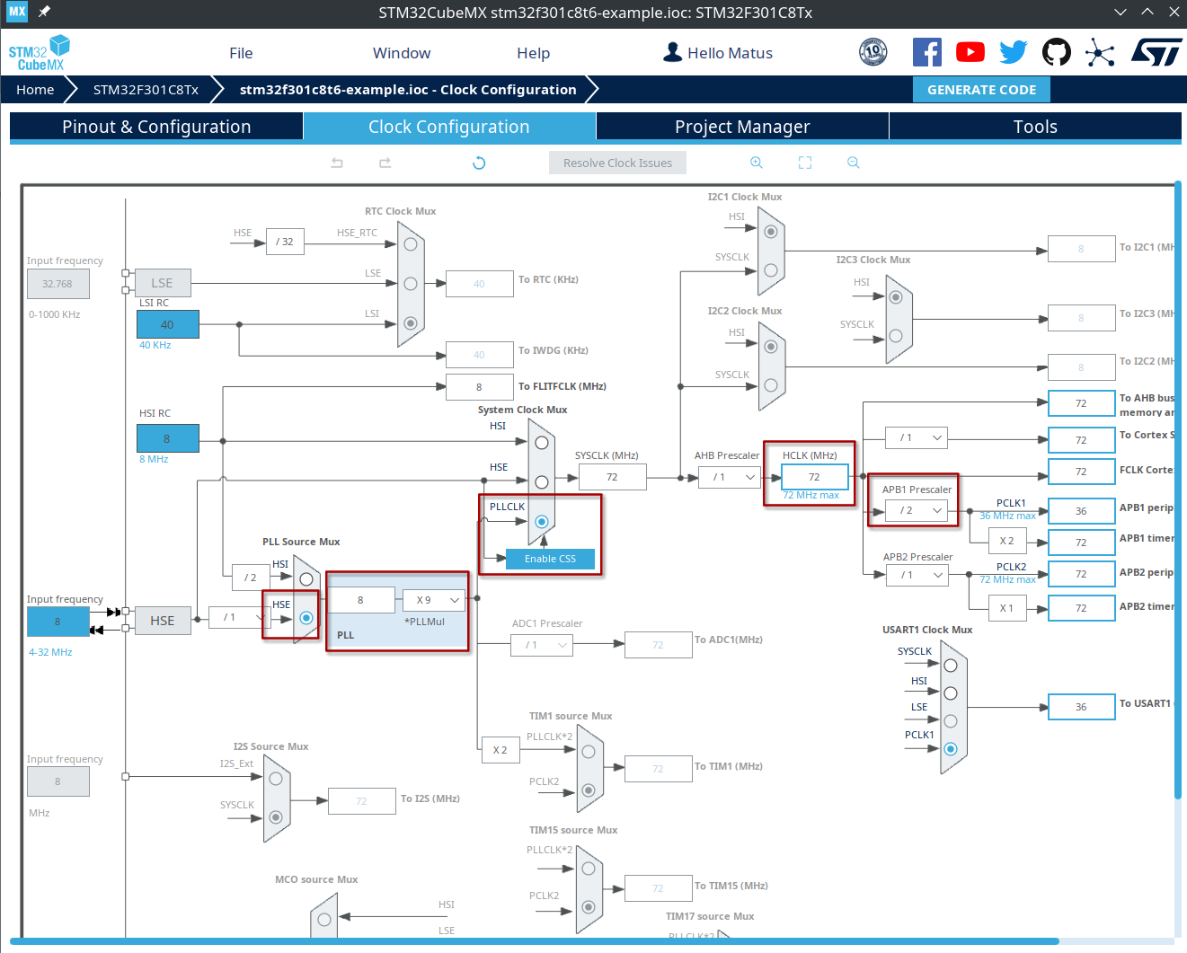The width and height of the screenshot is (1187, 953).
Task: Open the YouTube icon link
Action: (970, 52)
